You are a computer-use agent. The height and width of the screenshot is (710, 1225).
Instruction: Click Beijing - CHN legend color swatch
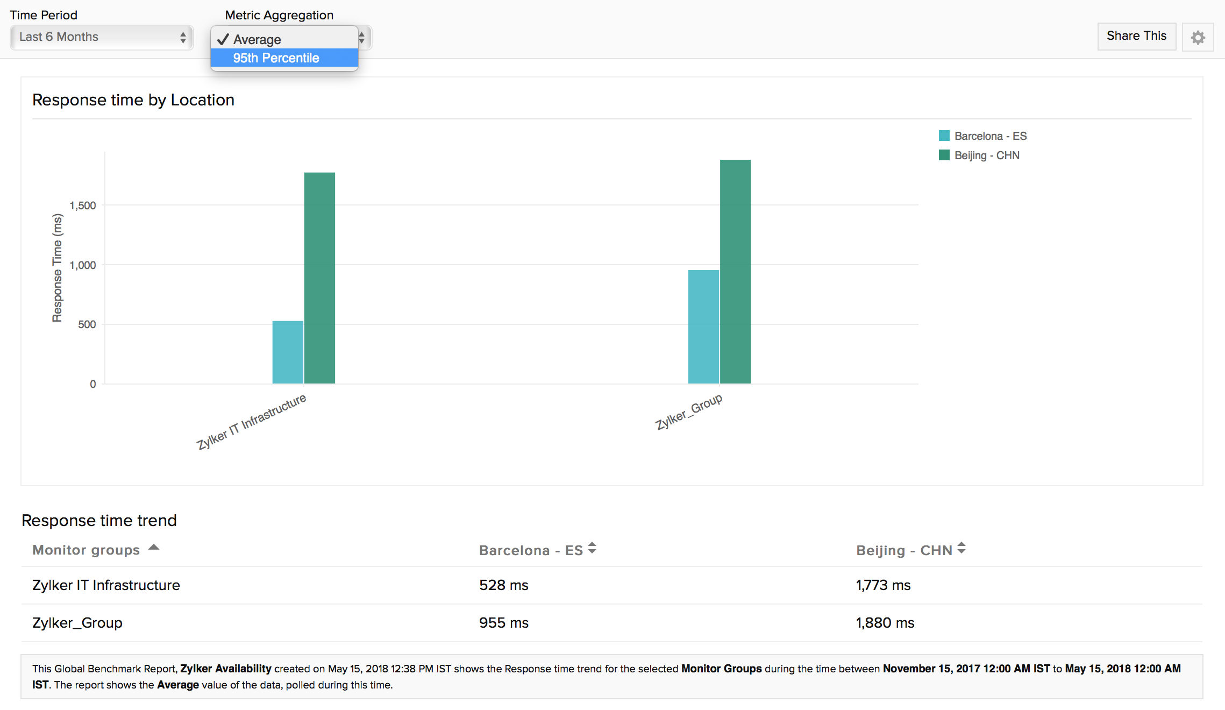[944, 155]
